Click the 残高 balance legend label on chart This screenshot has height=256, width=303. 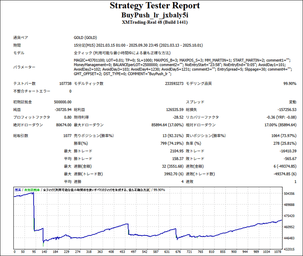[18, 190]
